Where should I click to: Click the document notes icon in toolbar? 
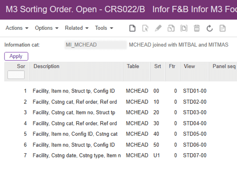[222, 28]
